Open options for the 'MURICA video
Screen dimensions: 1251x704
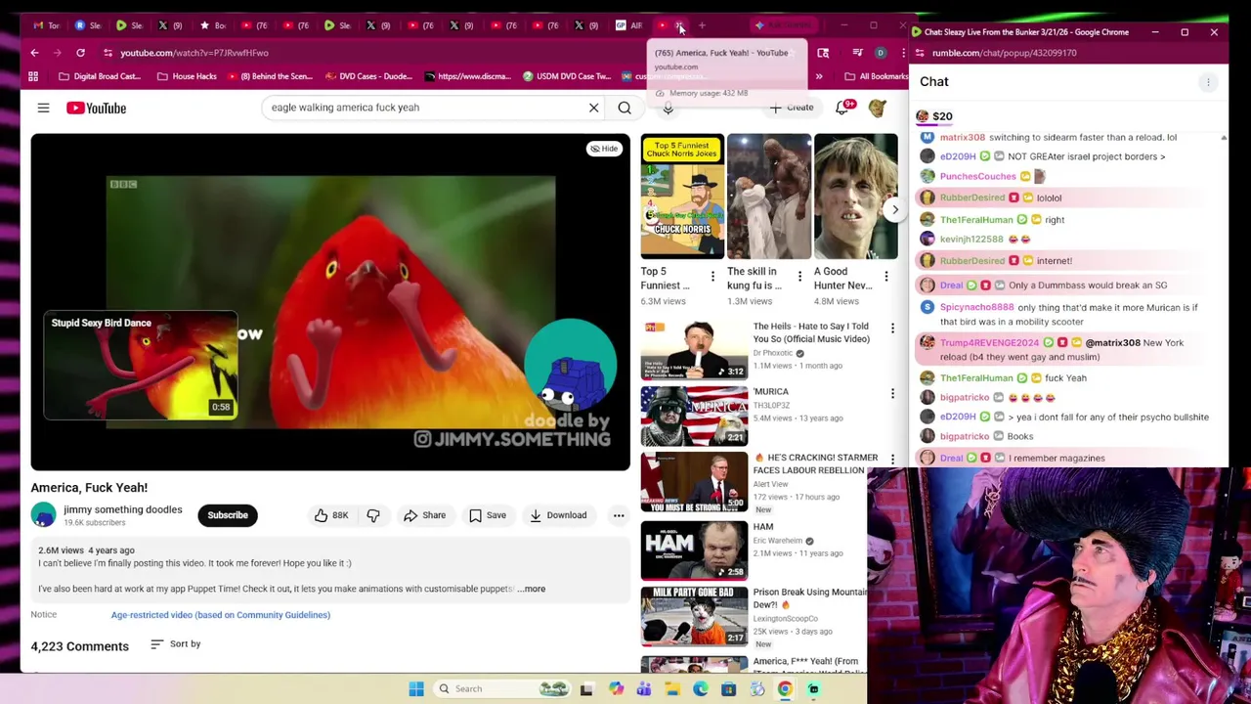pos(892,394)
